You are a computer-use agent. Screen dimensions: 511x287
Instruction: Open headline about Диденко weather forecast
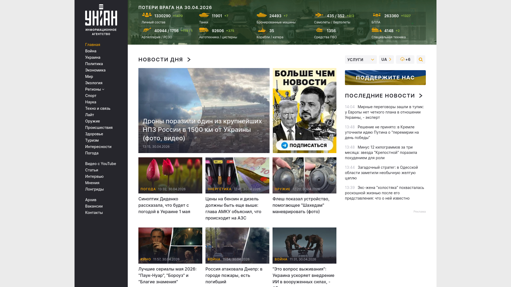164,205
